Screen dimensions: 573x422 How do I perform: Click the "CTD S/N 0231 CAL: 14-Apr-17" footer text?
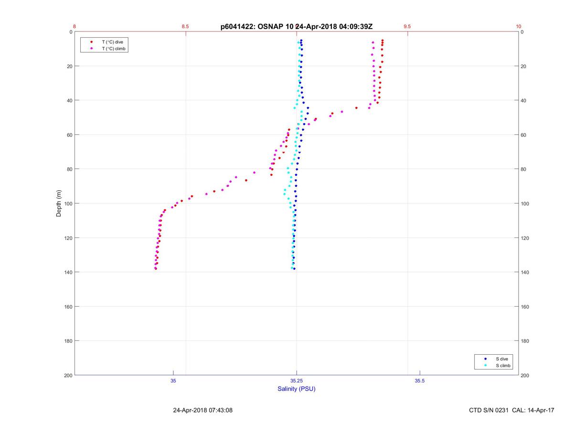512,410
